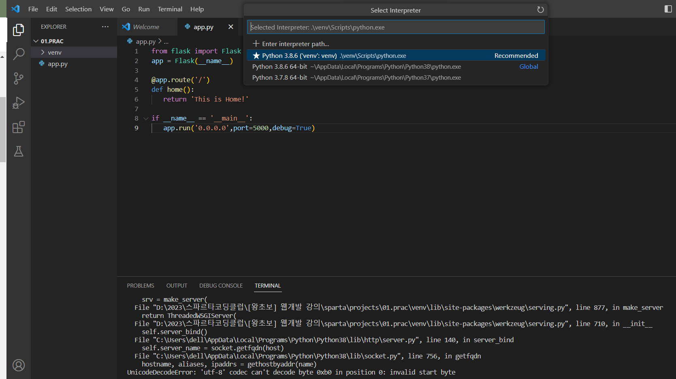Click the Python file icon in breadcrumb

coord(130,41)
